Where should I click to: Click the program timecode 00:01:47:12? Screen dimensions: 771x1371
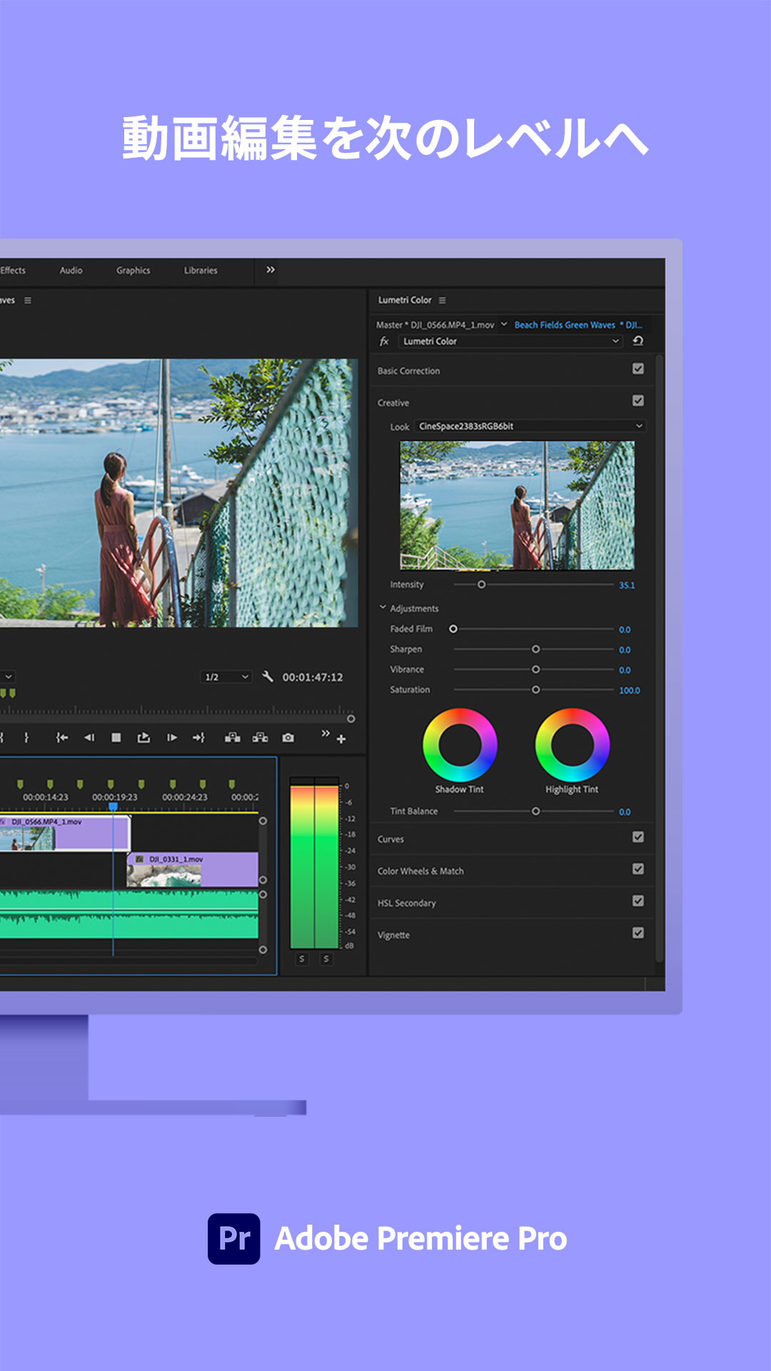313,677
